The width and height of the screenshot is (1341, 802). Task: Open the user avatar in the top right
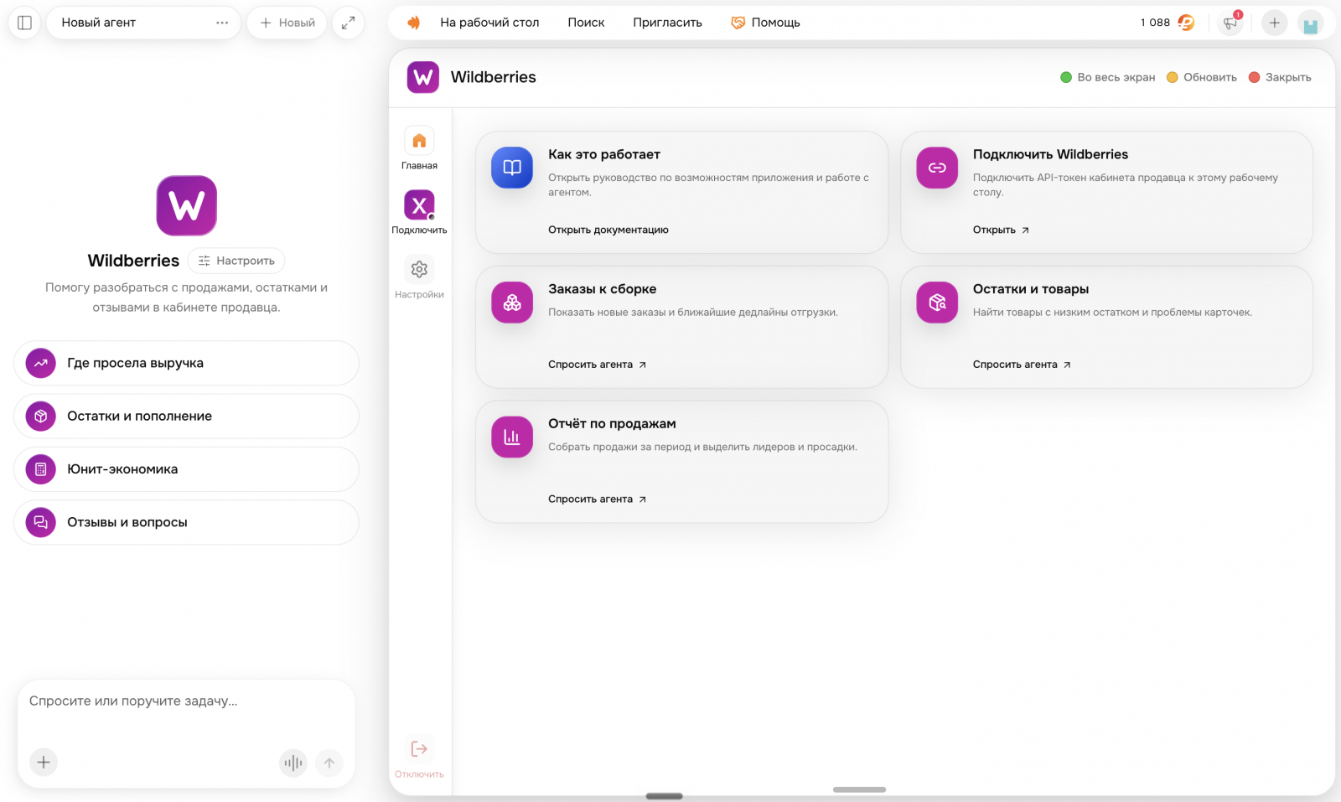1310,23
